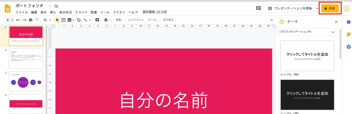Screen dimensions: 352x114
Task: Click the 共有 share button
Action: tap(330, 8)
